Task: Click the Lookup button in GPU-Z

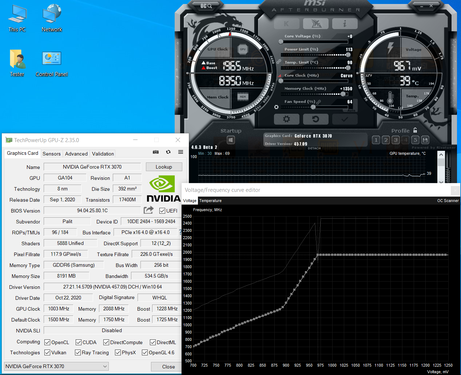Action: [x=164, y=167]
